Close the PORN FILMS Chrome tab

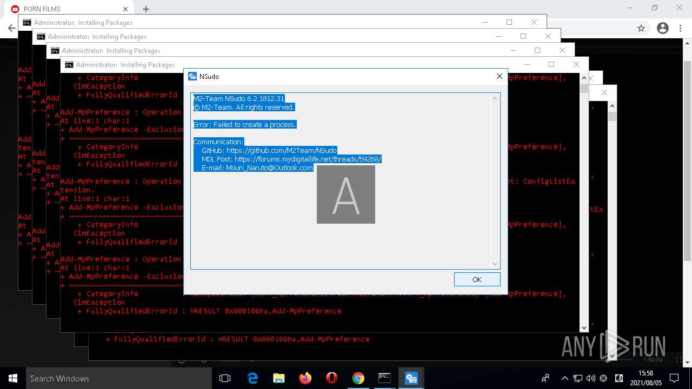[x=125, y=9]
